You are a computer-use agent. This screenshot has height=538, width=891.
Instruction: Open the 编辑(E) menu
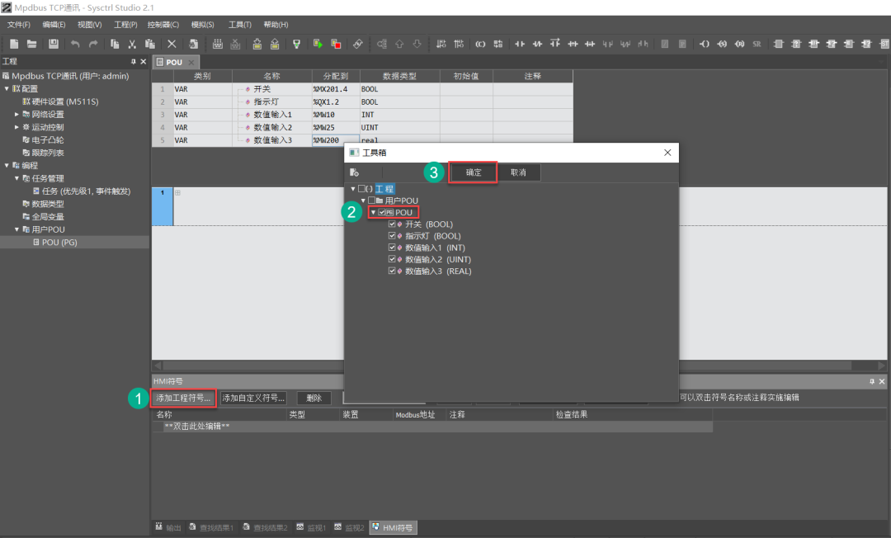(x=54, y=25)
